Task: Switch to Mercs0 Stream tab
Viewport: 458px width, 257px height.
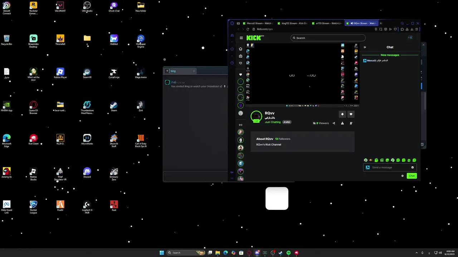Action: click(x=257, y=23)
